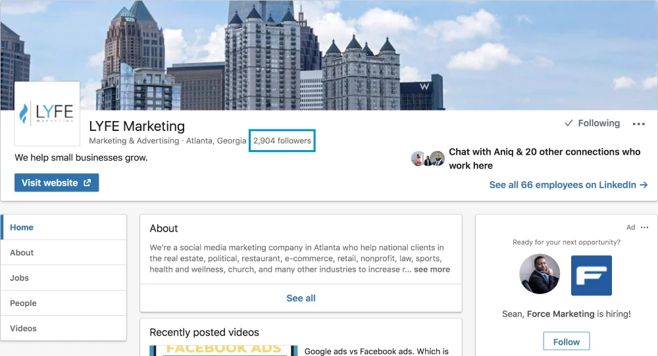Click the LYFE Marketing page title
The height and width of the screenshot is (356, 658).
(137, 126)
